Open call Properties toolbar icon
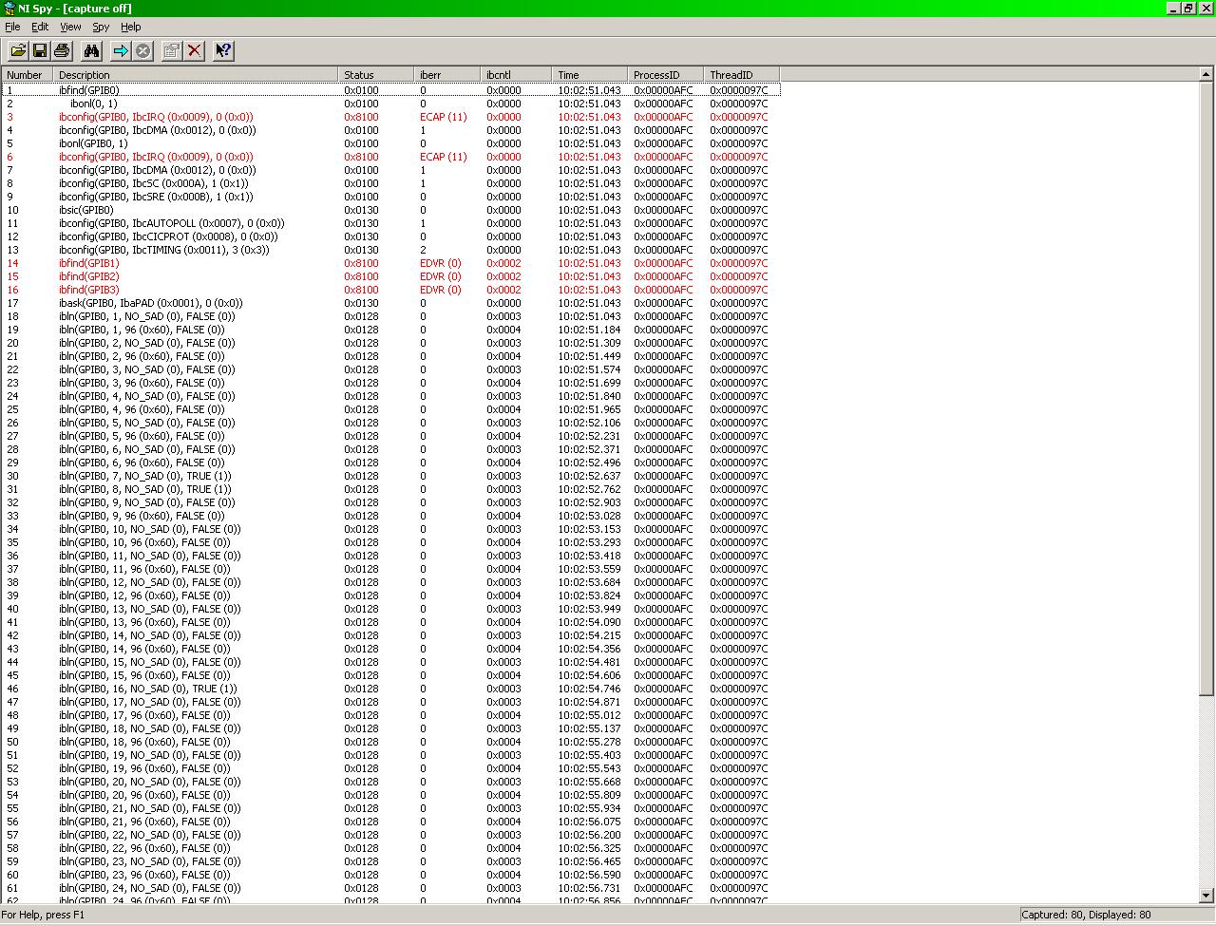 (x=172, y=50)
